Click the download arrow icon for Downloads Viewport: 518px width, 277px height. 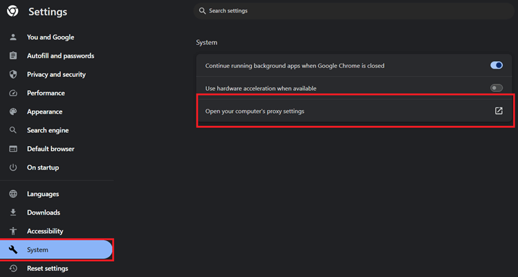12,213
